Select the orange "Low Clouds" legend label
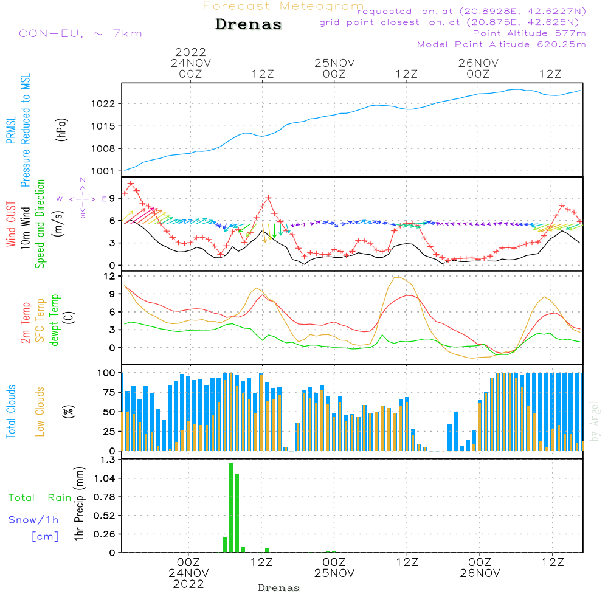 (x=40, y=412)
